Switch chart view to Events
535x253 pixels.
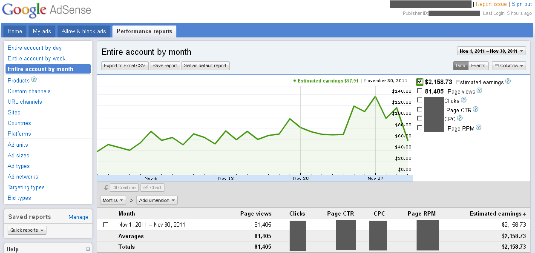478,66
